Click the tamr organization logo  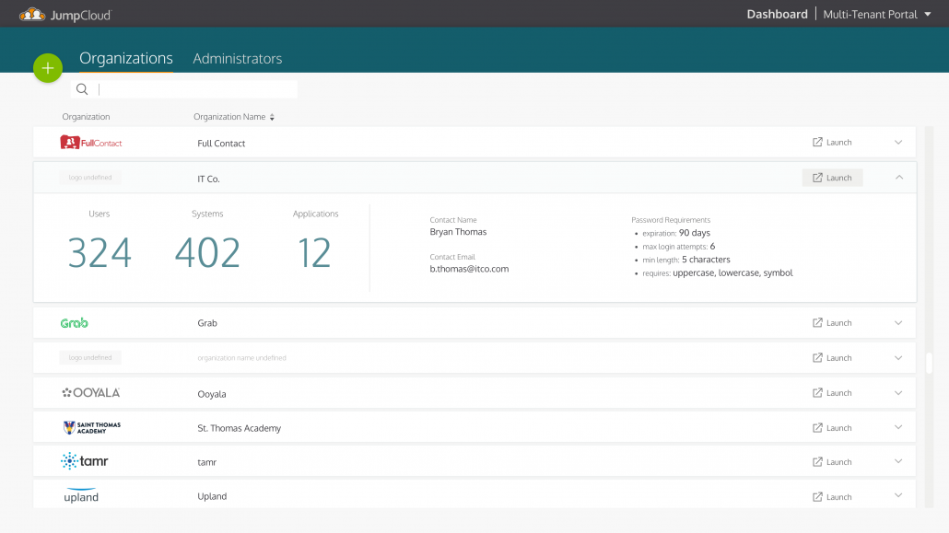coord(85,461)
